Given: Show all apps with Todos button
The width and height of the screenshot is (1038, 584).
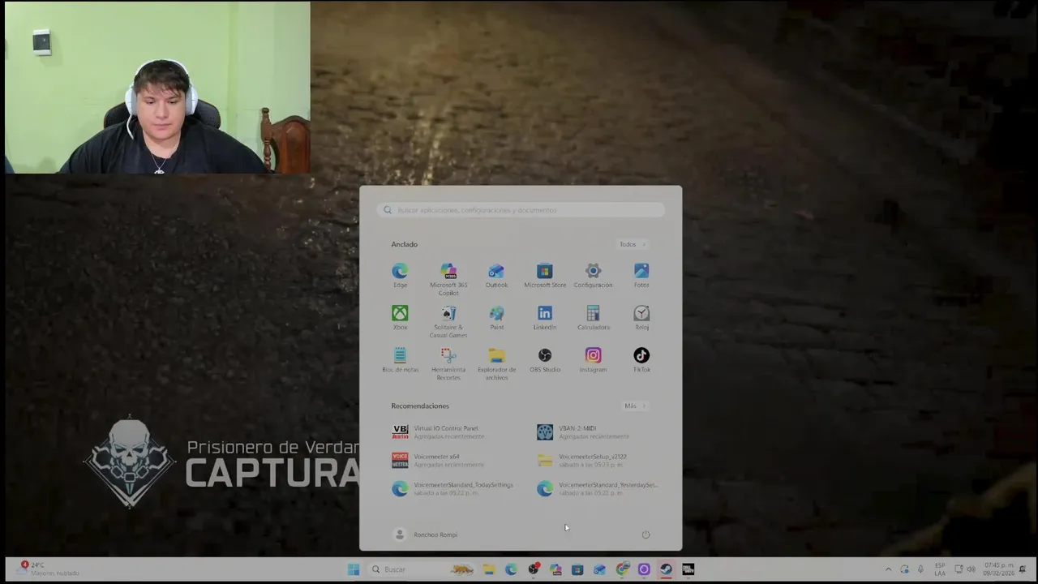Looking at the screenshot, I should click(632, 244).
